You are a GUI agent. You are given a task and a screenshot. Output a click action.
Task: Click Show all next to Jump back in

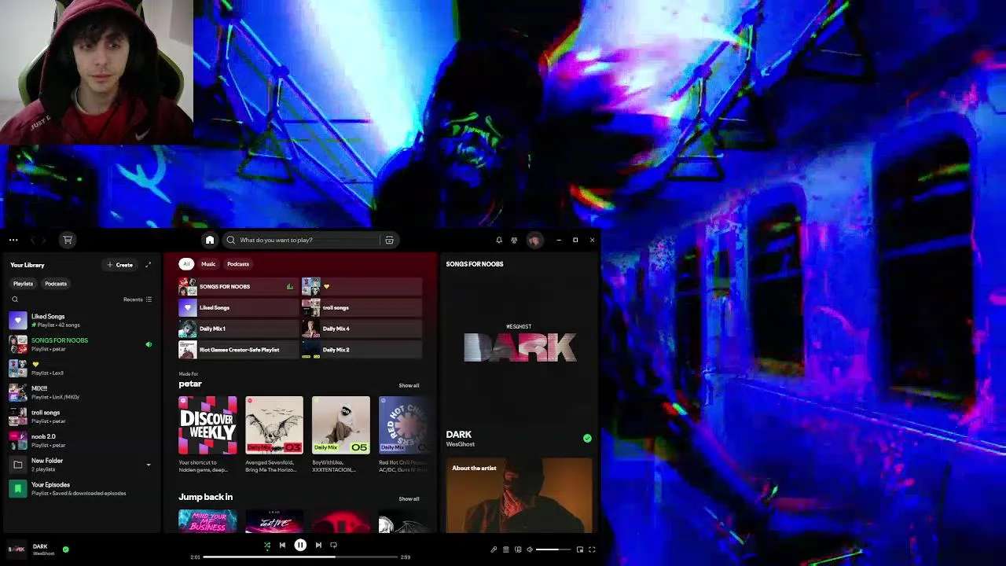tap(409, 498)
